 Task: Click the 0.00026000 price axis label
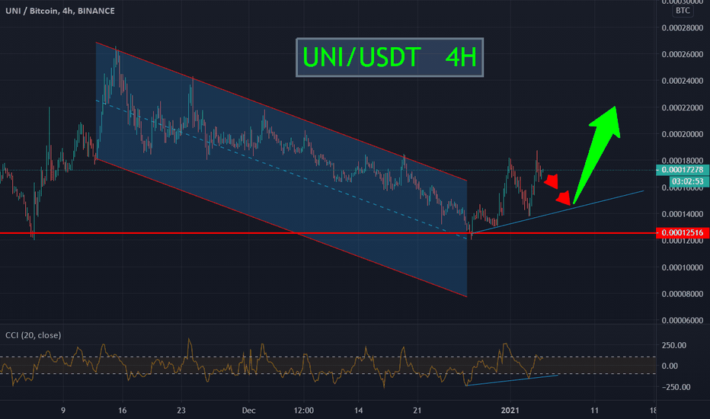click(x=683, y=54)
